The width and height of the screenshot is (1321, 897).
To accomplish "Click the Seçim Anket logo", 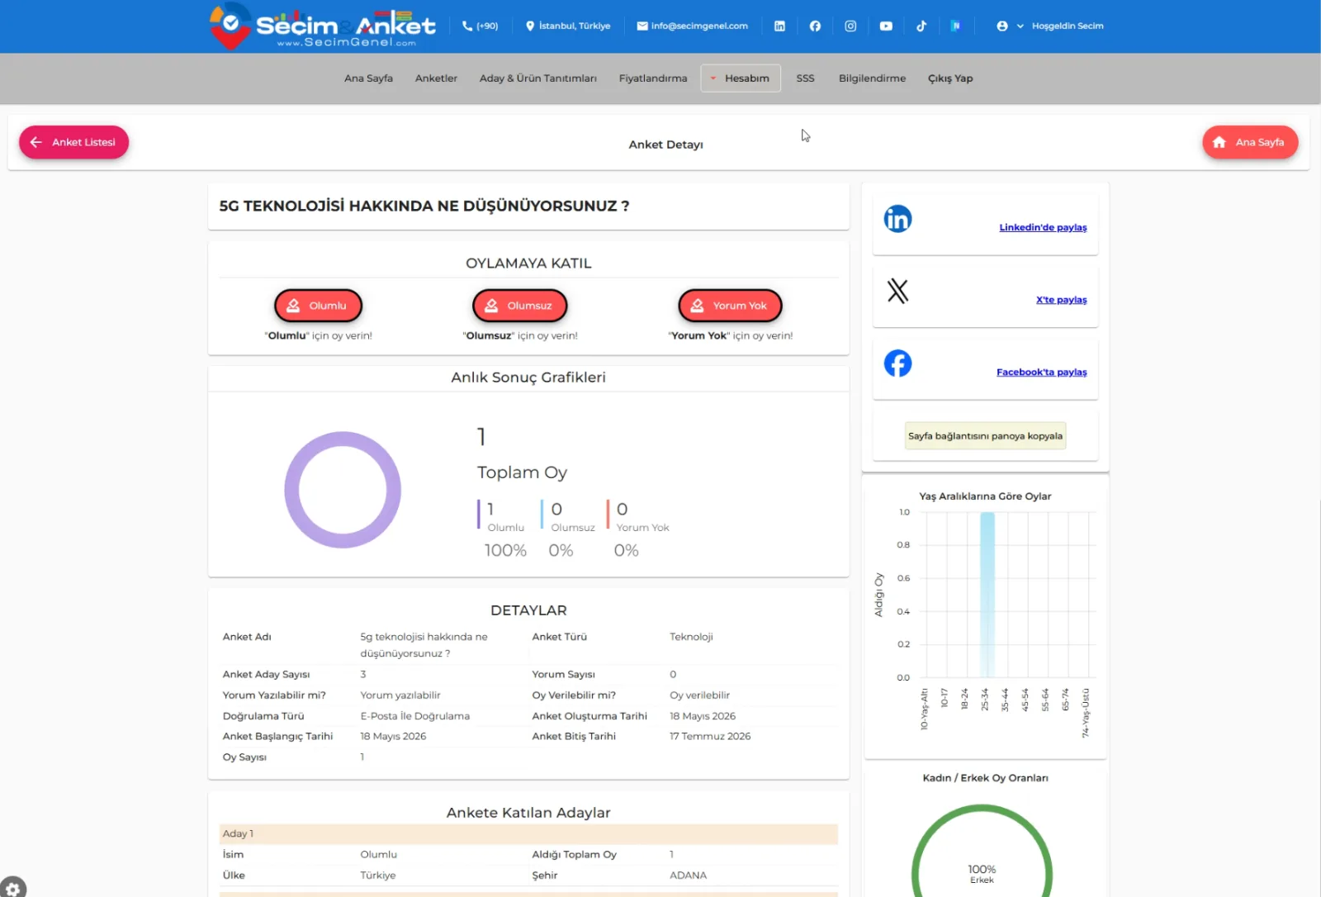I will pos(322,27).
